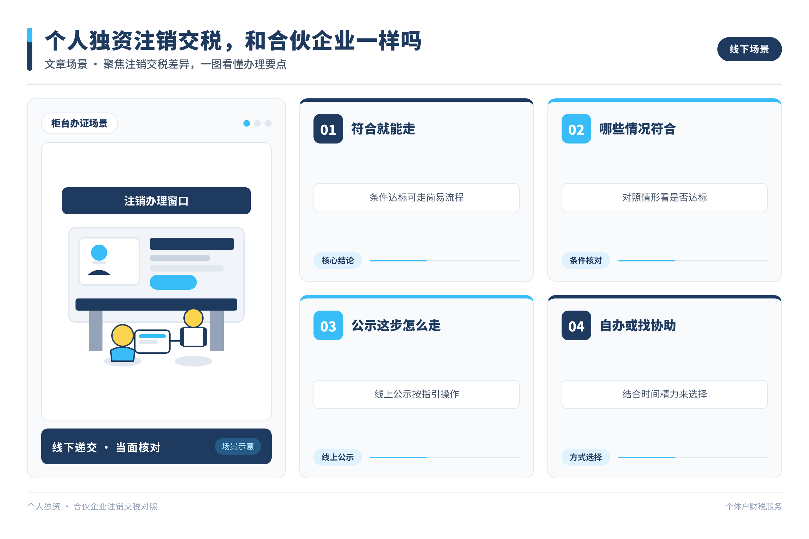Image resolution: width=809 pixels, height=539 pixels.
Task: Click the 04 number badge
Action: [576, 325]
